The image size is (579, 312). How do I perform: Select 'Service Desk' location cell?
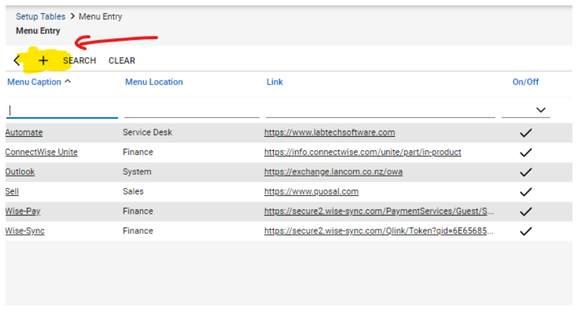coord(147,132)
